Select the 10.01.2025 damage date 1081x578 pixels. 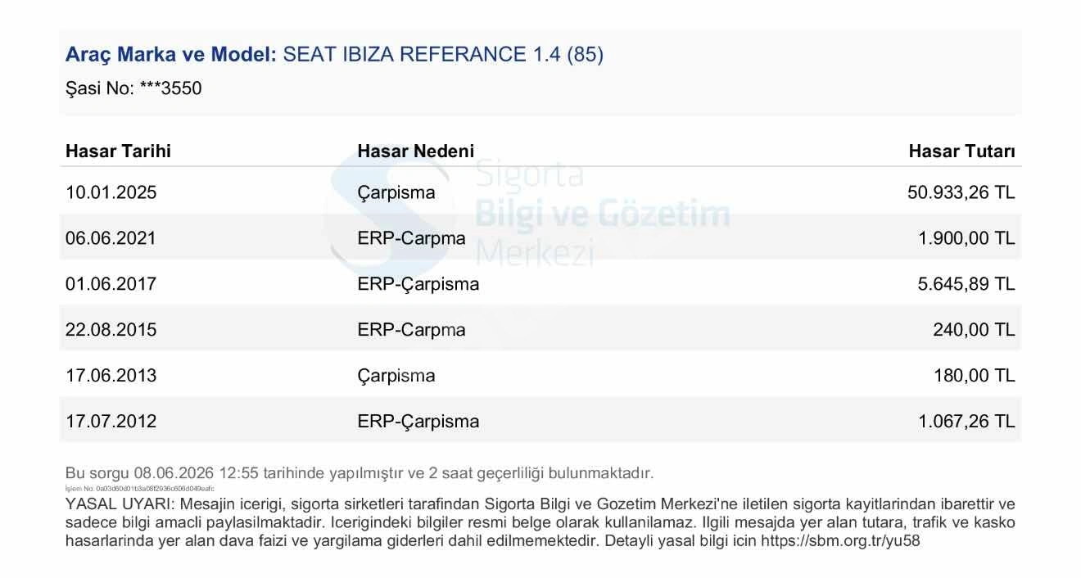click(x=111, y=193)
